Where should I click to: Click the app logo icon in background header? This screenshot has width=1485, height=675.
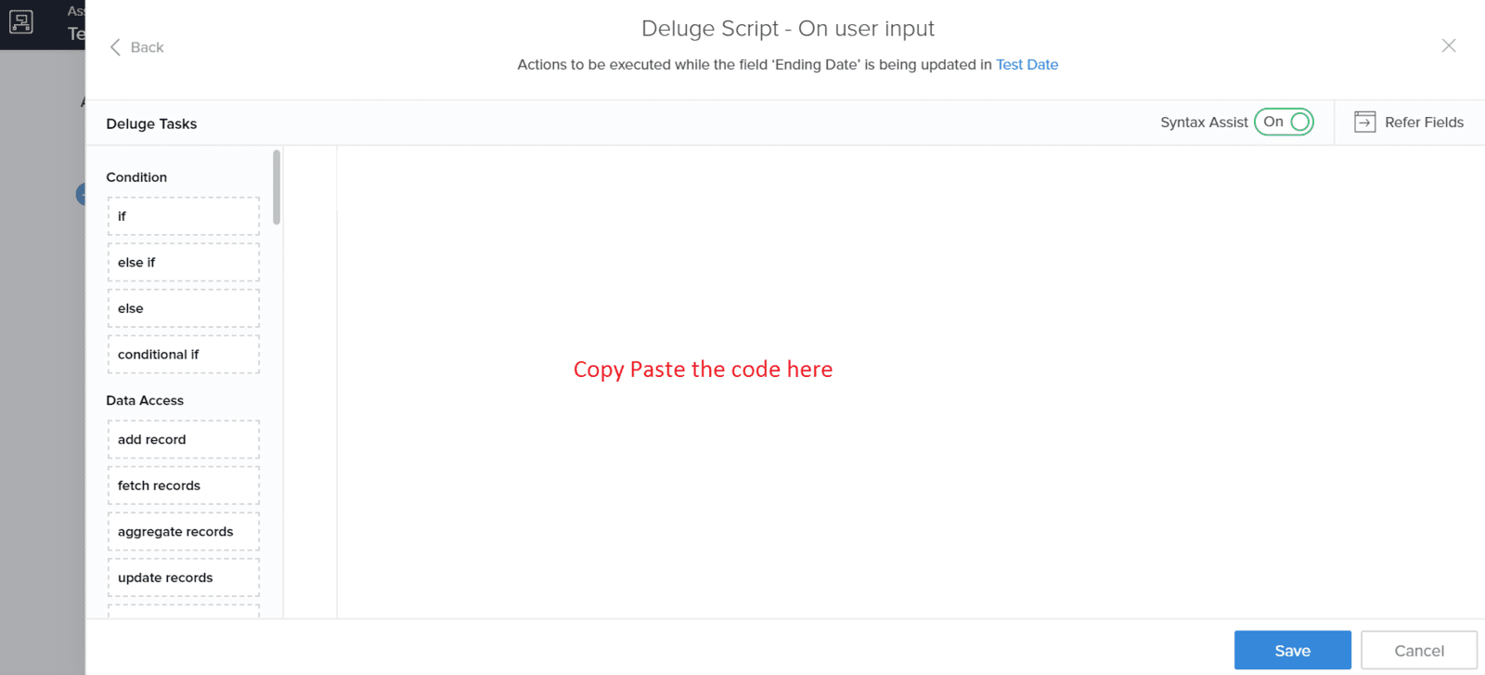point(21,22)
